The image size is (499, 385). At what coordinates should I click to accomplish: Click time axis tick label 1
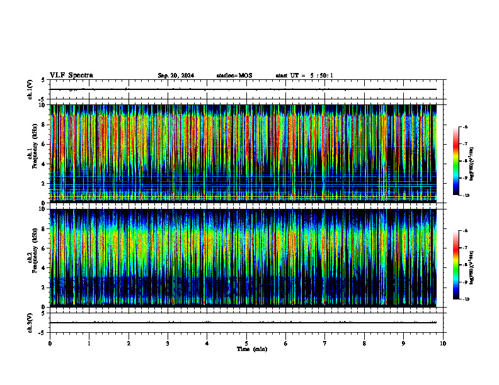coord(89,343)
